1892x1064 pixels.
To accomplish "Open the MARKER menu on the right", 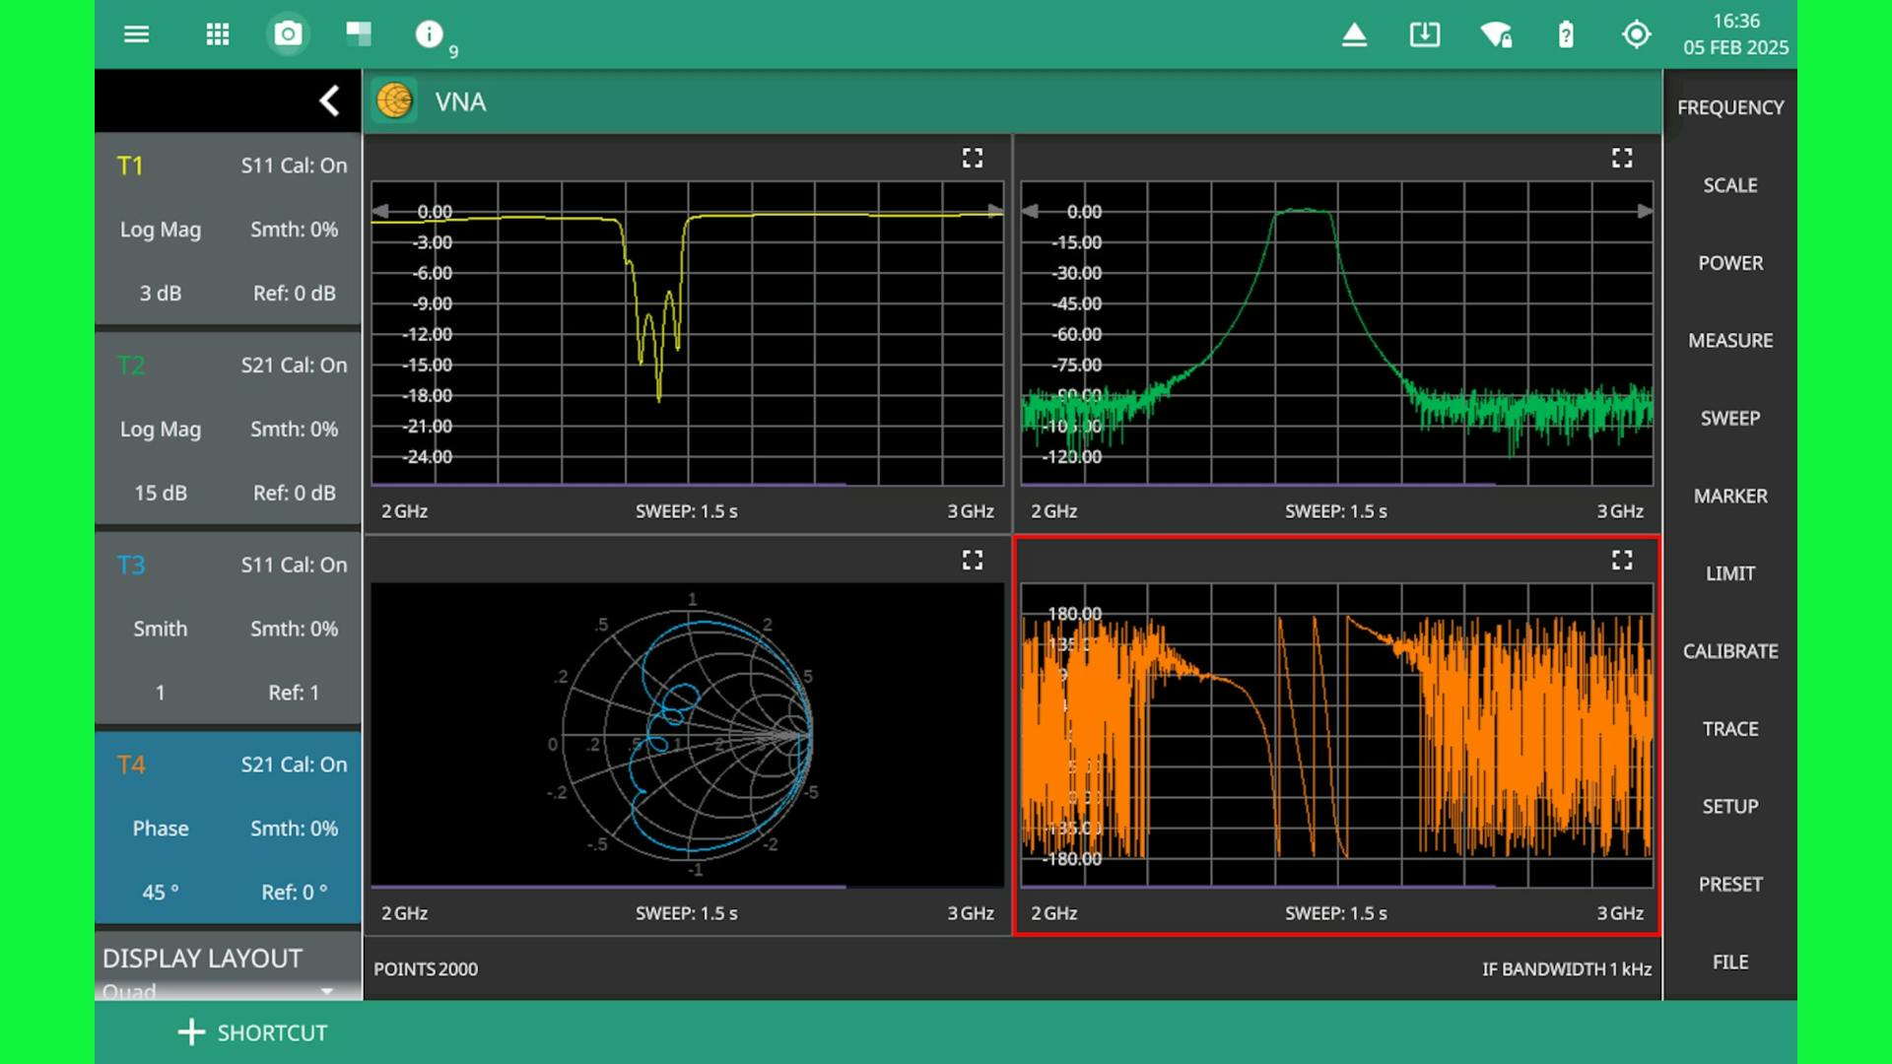I will coord(1729,496).
